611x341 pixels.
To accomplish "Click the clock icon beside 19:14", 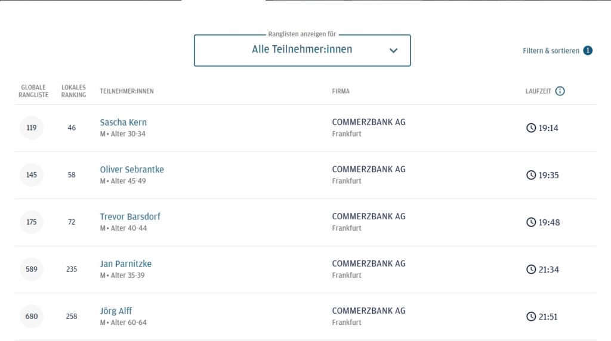I will [x=531, y=128].
